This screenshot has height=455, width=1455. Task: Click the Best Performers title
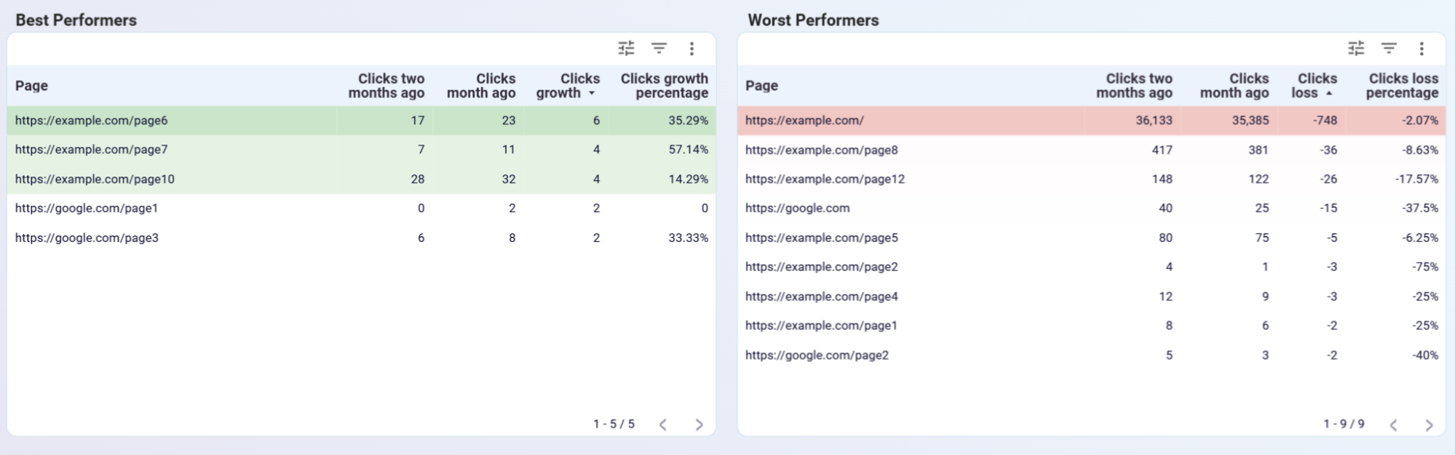click(x=76, y=20)
